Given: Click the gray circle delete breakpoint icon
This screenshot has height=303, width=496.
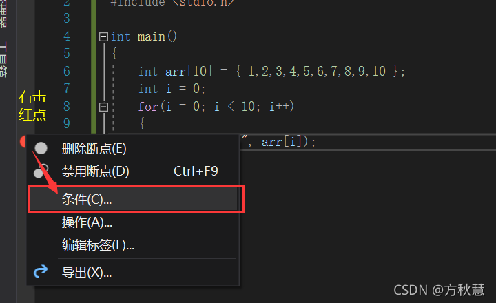Looking at the screenshot, I should [41, 148].
